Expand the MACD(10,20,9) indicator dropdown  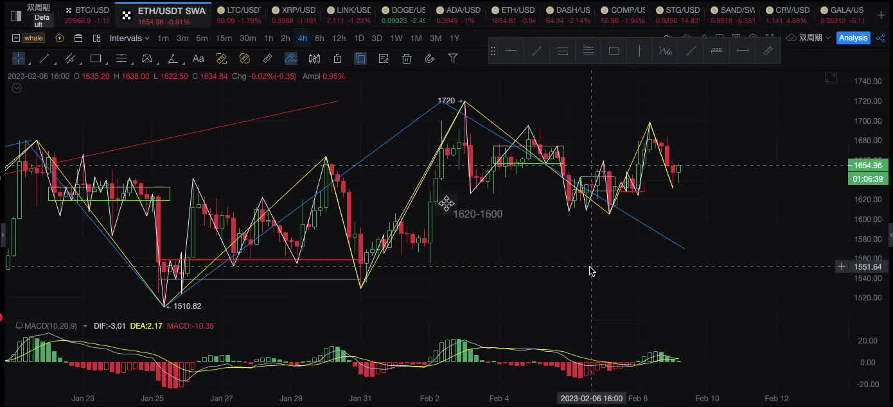[x=84, y=326]
